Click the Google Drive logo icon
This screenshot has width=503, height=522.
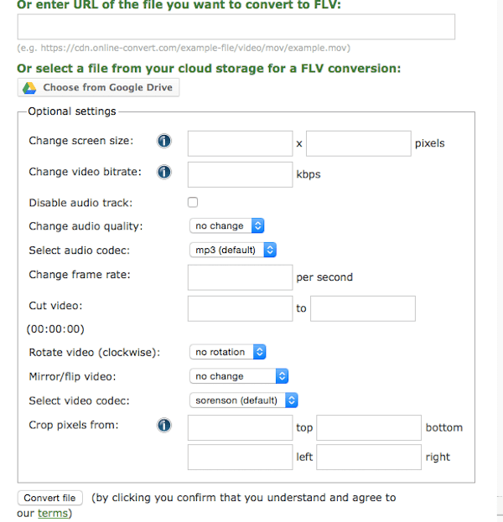[x=29, y=88]
